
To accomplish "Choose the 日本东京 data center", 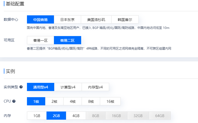I will (68, 19).
